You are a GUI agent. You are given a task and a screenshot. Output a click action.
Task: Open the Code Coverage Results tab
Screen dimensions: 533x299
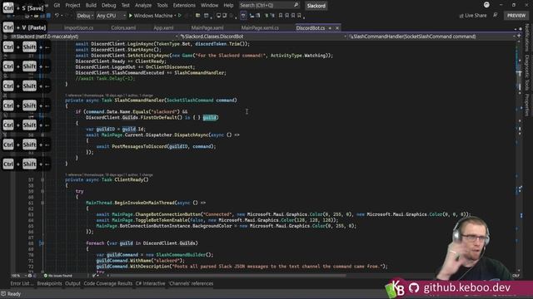(107, 283)
